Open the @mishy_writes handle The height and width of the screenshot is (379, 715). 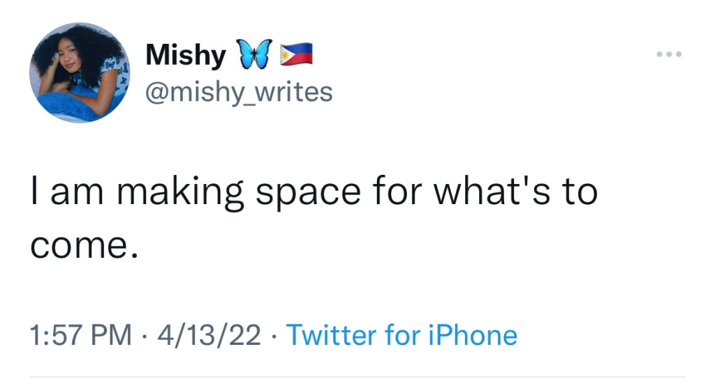239,91
